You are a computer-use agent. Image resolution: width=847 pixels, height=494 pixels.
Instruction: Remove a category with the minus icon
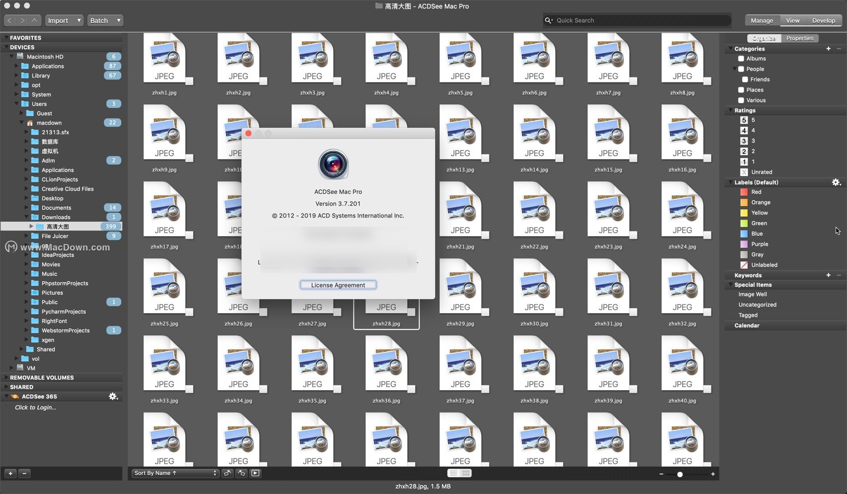click(839, 49)
